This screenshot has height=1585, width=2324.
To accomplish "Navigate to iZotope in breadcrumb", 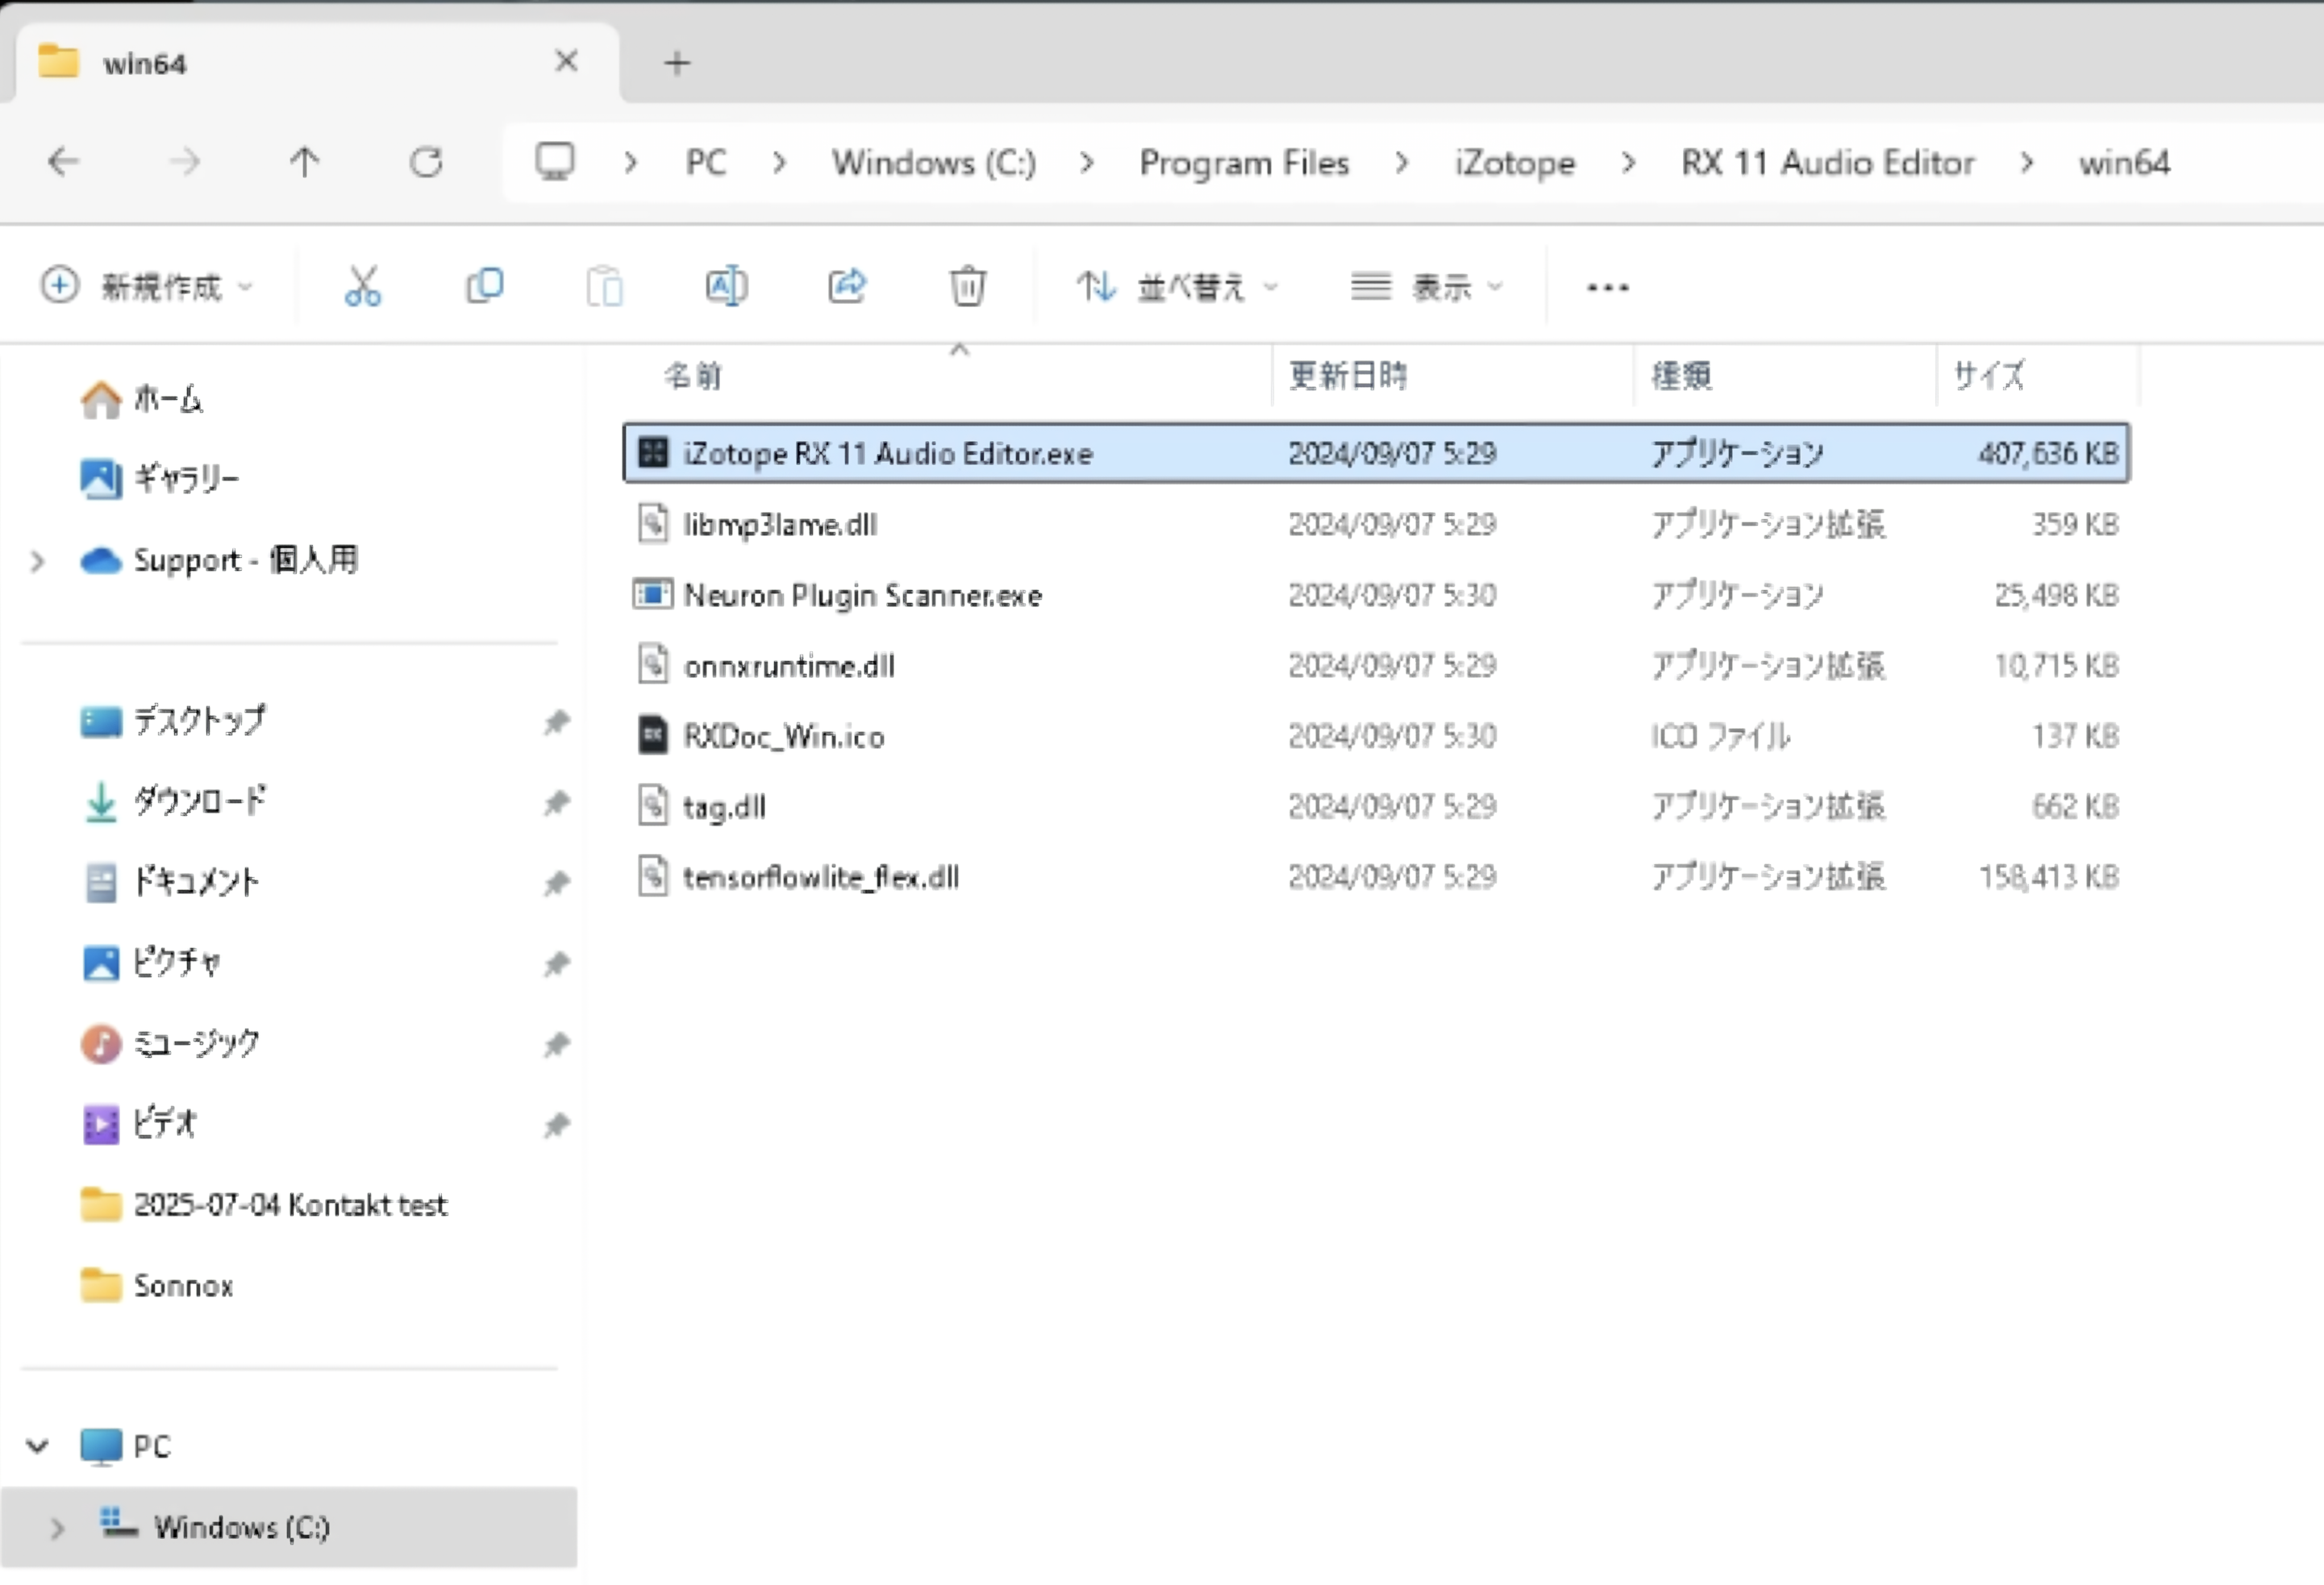I will pyautogui.click(x=1514, y=162).
